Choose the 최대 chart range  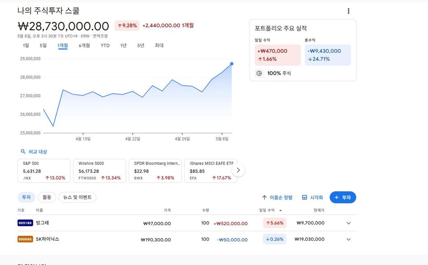point(159,45)
